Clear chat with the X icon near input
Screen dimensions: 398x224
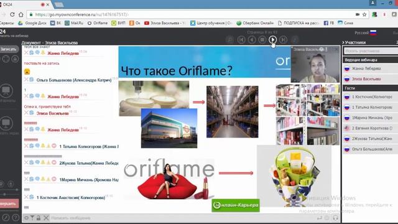pyautogui.click(x=46, y=218)
